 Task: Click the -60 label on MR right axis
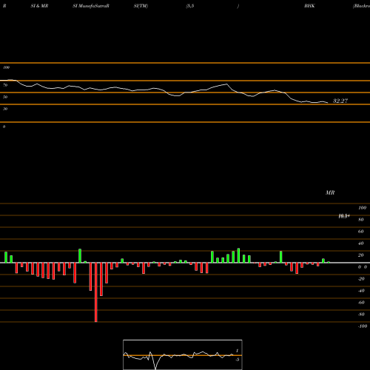point(361,303)
